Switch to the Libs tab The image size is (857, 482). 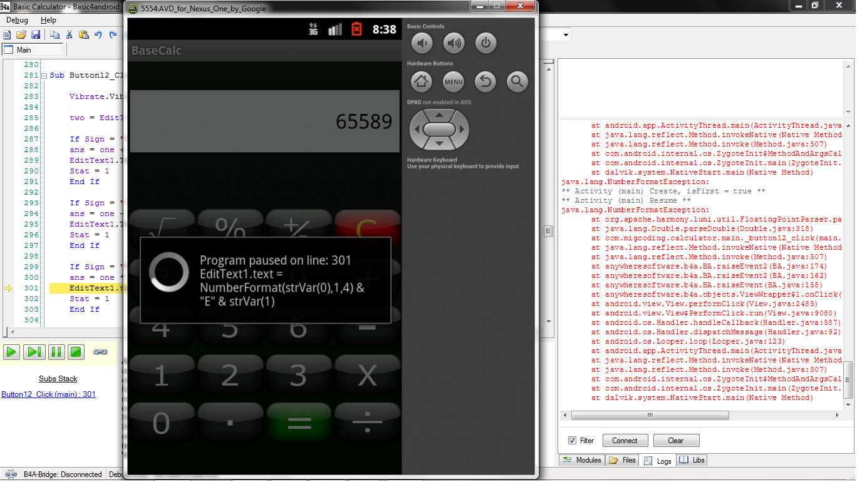pos(692,460)
